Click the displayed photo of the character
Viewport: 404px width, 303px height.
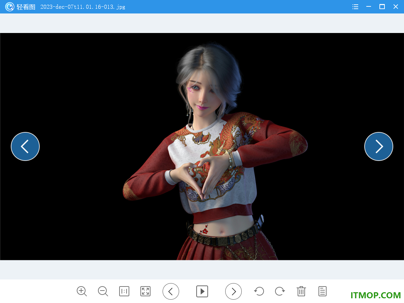tap(202, 146)
